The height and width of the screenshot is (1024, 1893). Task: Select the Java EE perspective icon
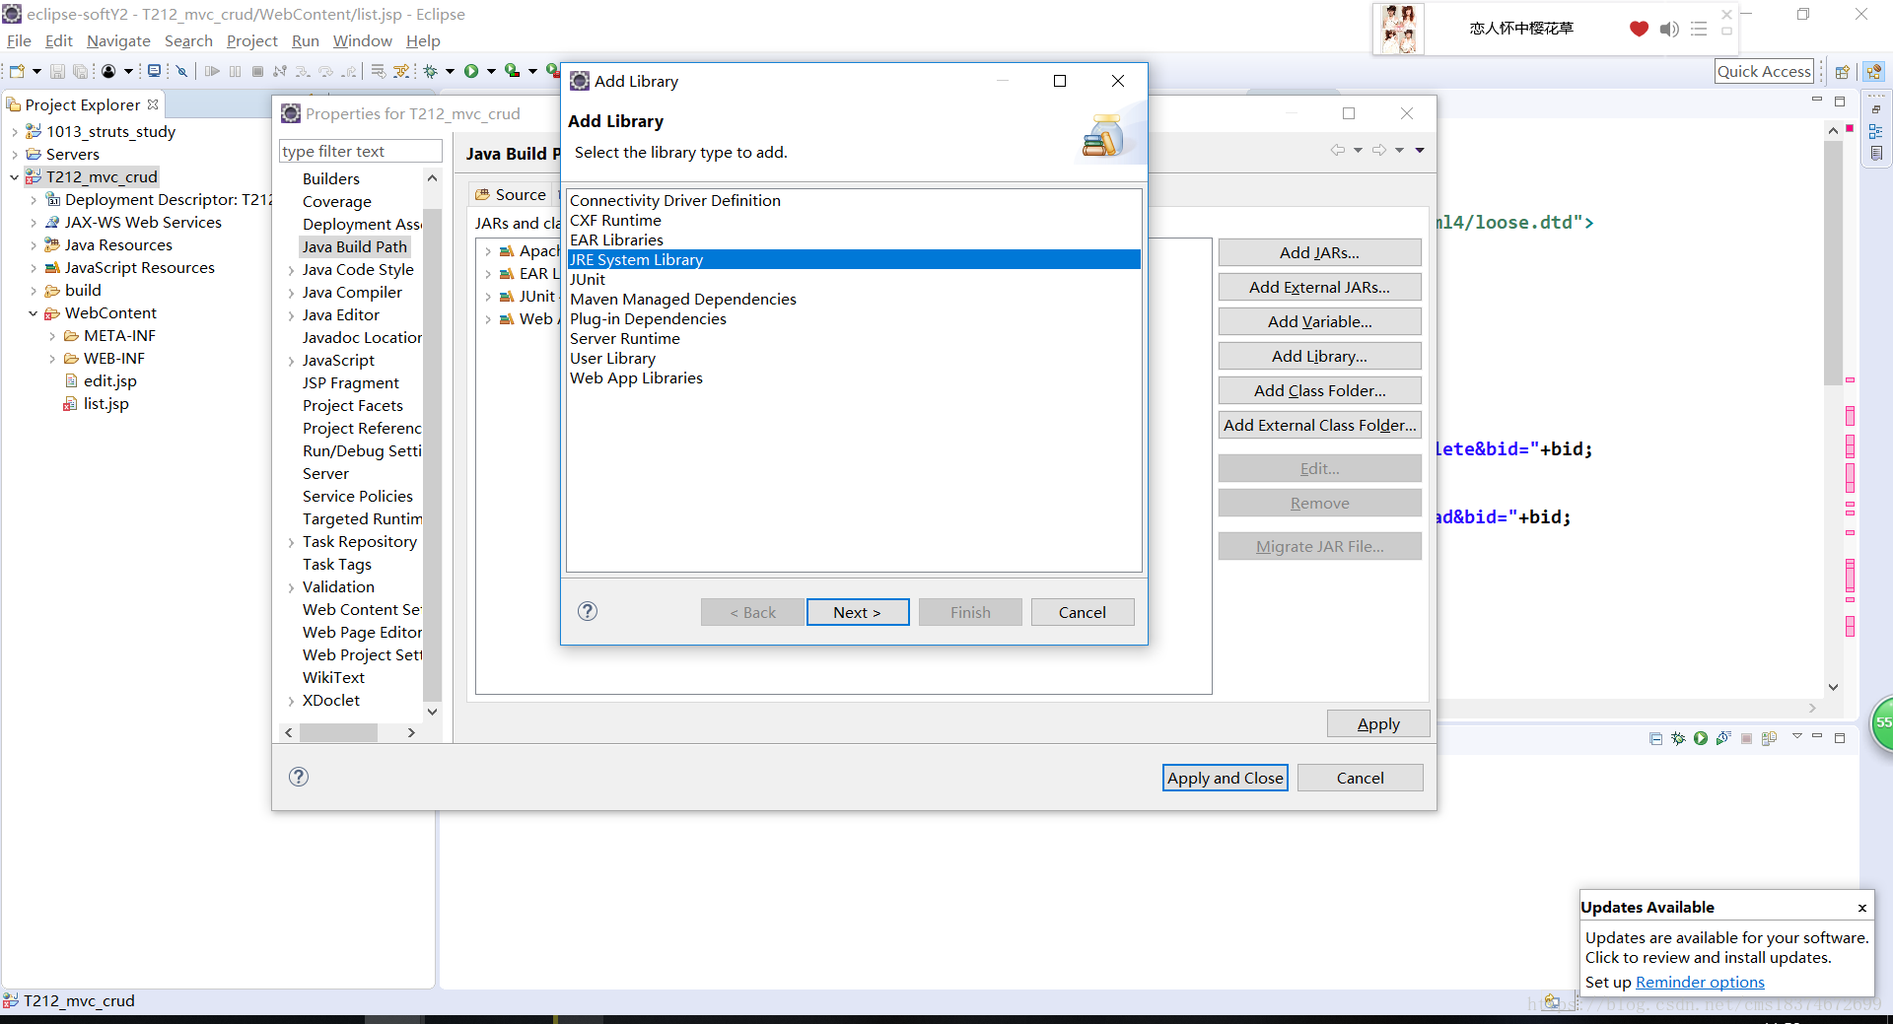1874,71
